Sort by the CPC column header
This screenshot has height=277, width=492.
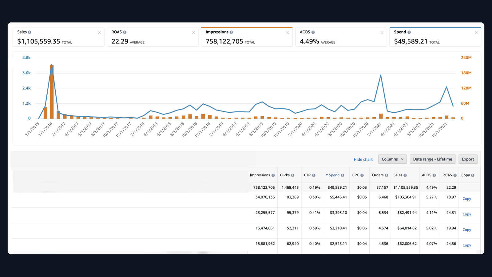tap(355, 175)
